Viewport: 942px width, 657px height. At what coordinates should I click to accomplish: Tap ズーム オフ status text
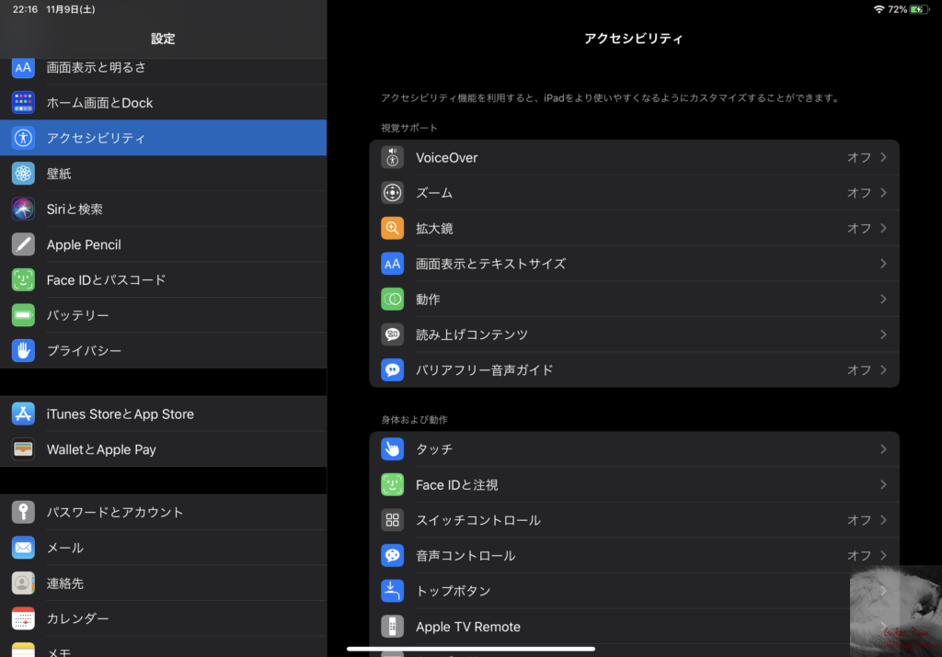coord(859,193)
